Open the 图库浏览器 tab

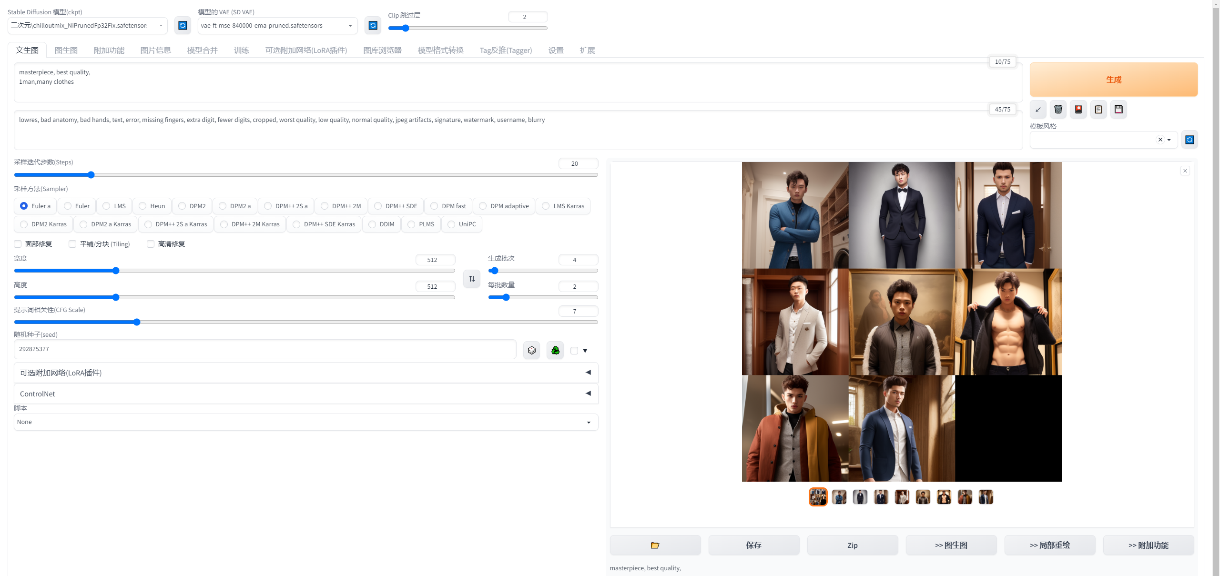pyautogui.click(x=383, y=50)
